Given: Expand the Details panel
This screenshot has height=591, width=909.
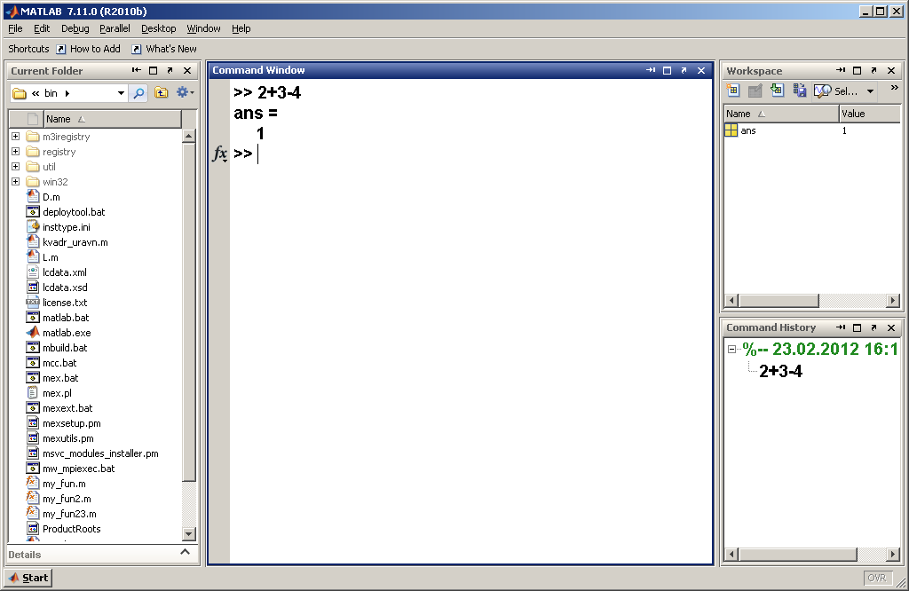Looking at the screenshot, I should (185, 552).
